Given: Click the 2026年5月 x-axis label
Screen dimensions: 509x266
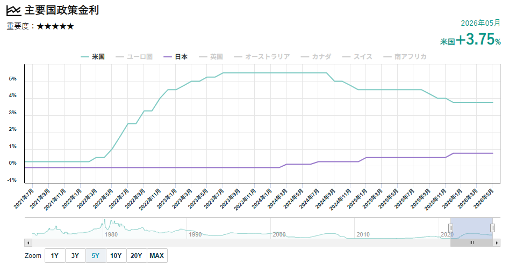Looking at the screenshot, I should click(x=484, y=198).
